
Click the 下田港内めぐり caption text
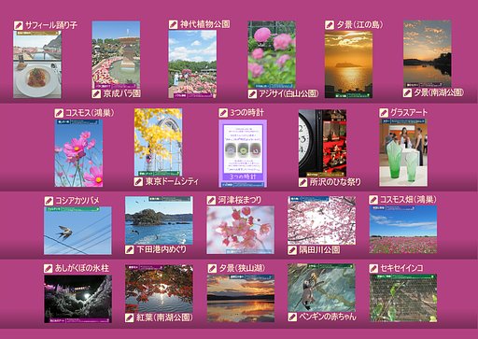162,249
